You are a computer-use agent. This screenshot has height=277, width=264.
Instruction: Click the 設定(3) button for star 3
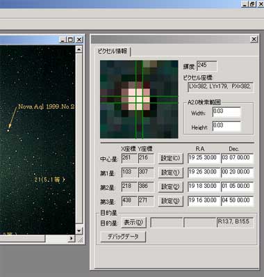pyautogui.click(x=170, y=201)
